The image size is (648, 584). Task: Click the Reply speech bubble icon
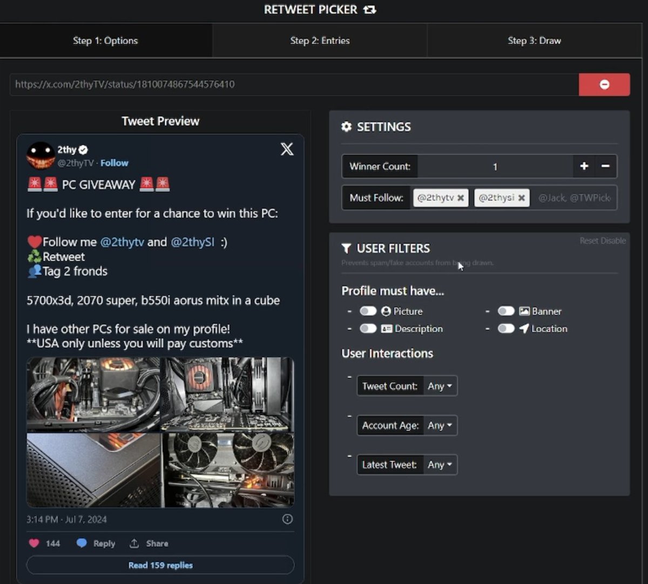click(x=82, y=543)
